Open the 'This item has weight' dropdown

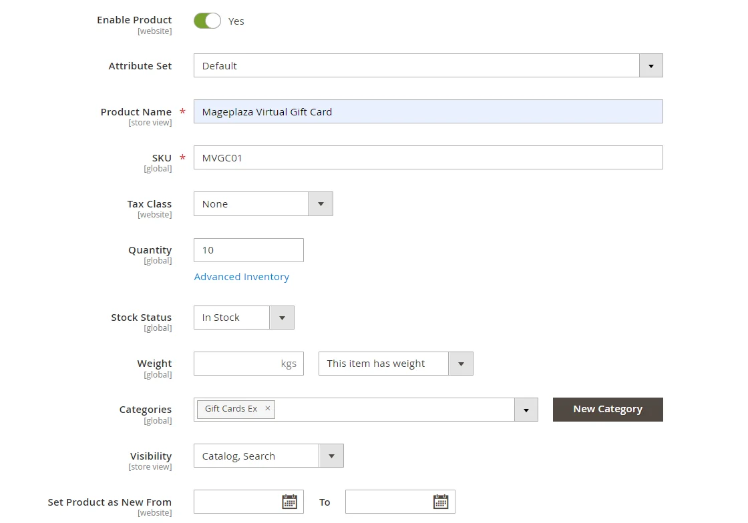coord(396,364)
